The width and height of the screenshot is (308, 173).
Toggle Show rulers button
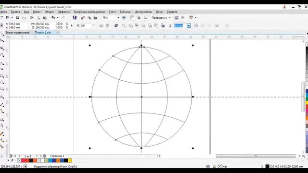[132, 18]
